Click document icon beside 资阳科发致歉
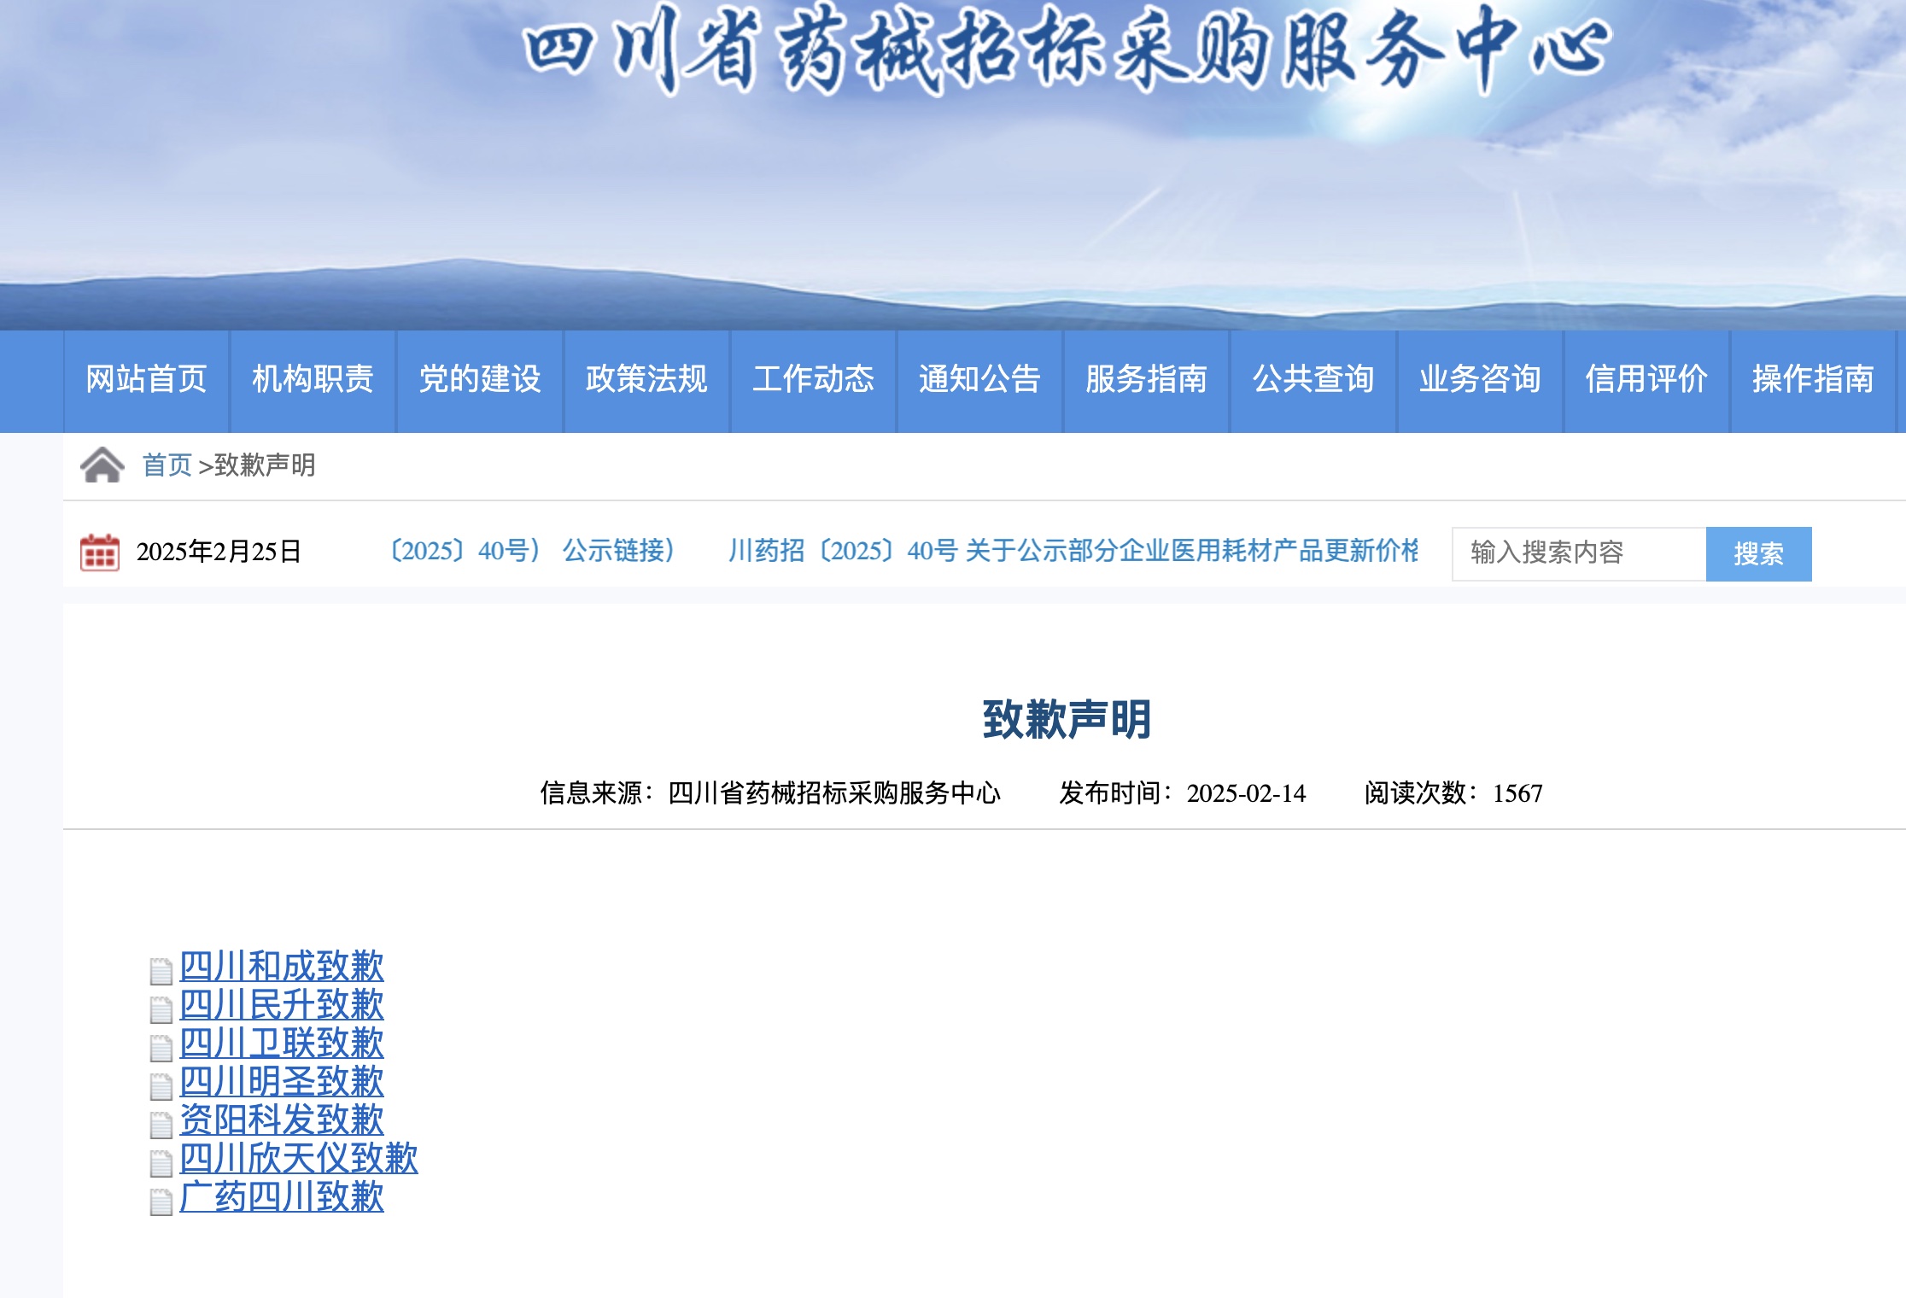This screenshot has width=1906, height=1298. tap(161, 1125)
